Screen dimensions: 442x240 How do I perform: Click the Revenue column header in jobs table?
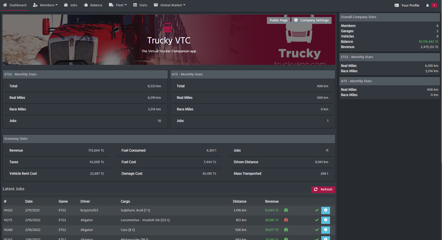click(272, 202)
